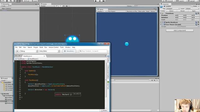Click the prefab Revert button
The image size is (200, 112).
[182, 11]
